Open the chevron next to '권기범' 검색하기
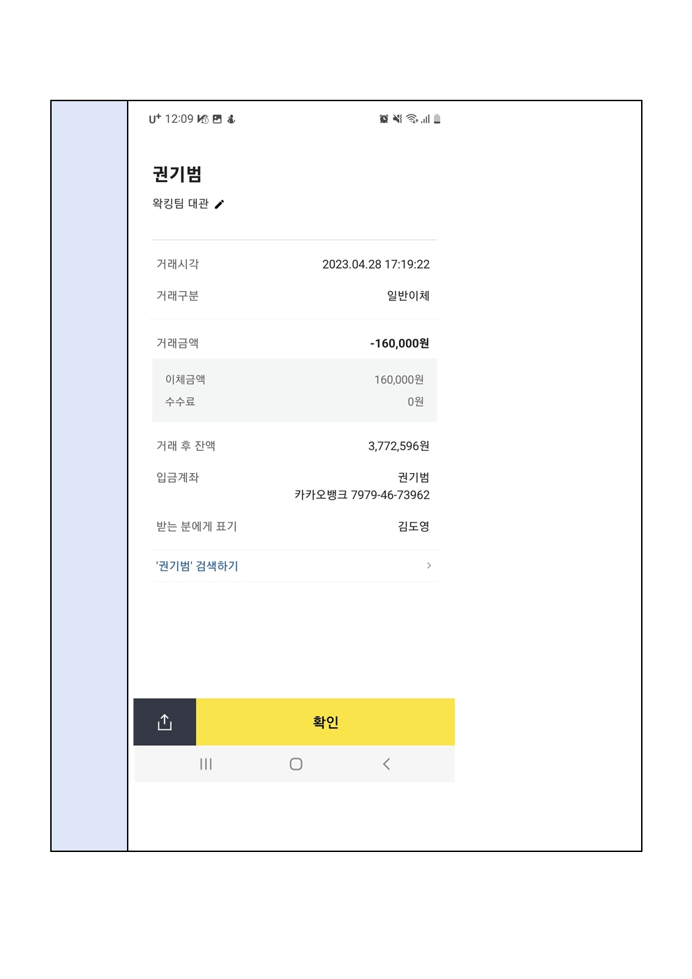This screenshot has height=979, width=692. point(428,565)
